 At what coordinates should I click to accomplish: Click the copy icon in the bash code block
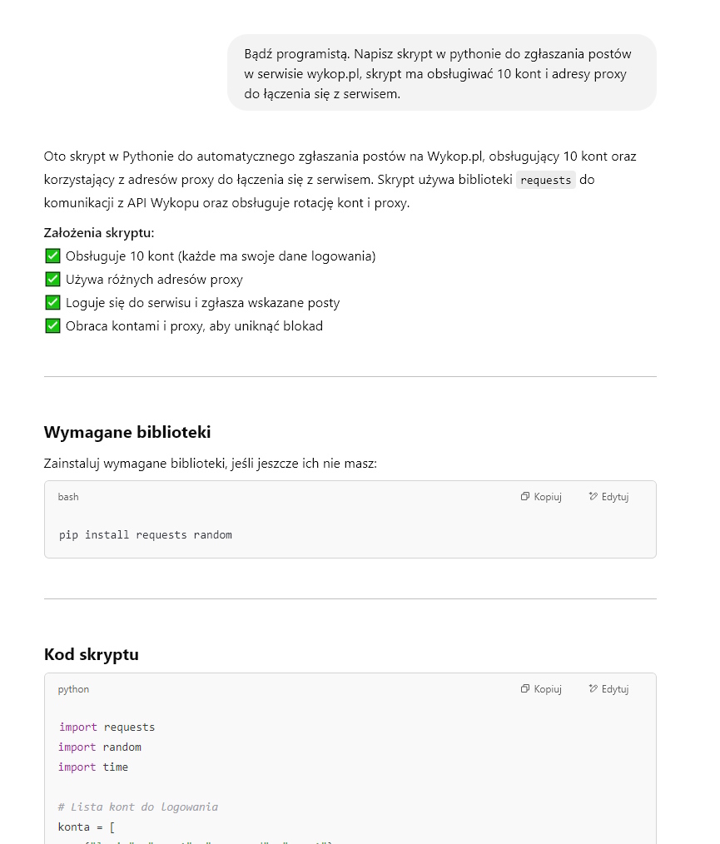(525, 497)
